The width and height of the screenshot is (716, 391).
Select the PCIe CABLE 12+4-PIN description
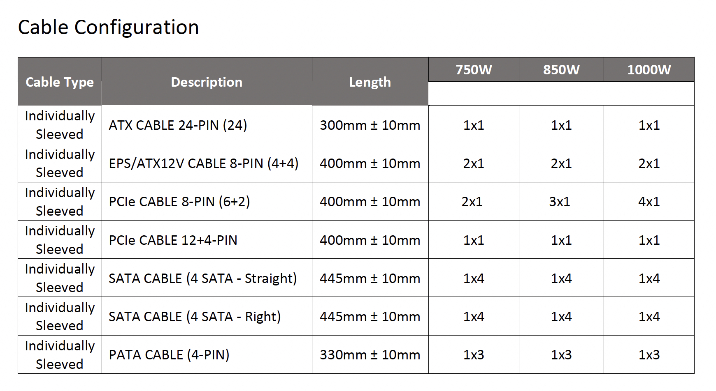point(173,240)
